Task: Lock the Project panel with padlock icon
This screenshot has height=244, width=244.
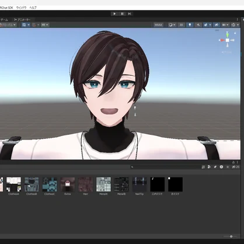Action: (233, 162)
